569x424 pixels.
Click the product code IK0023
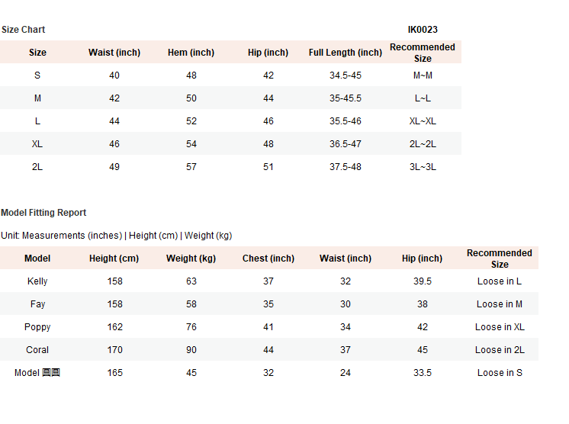[423, 30]
